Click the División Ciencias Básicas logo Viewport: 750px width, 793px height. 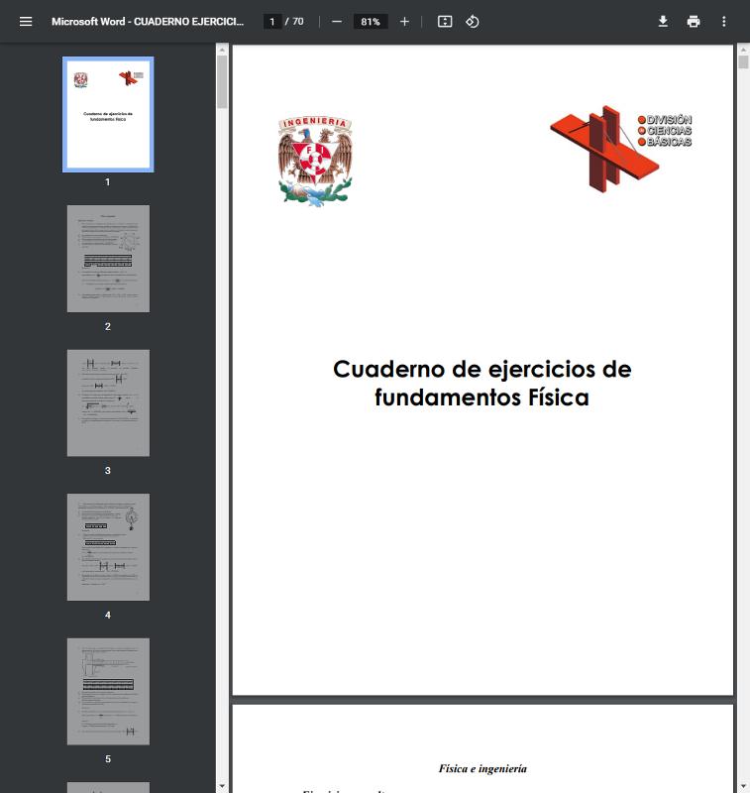tap(620, 149)
